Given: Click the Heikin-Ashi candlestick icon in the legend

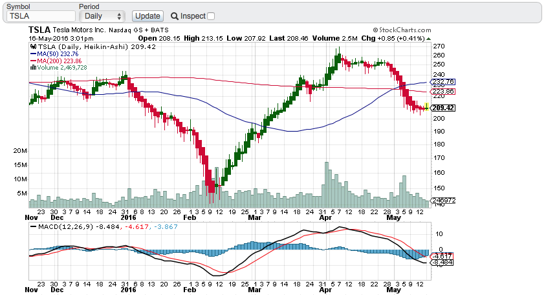Looking at the screenshot, I should [x=34, y=46].
